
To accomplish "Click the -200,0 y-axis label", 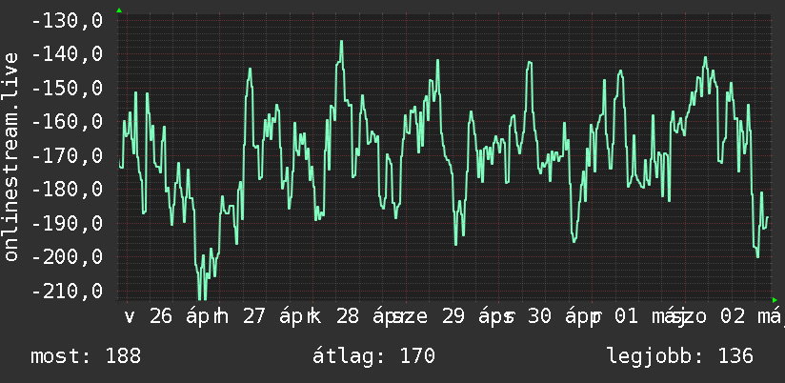I will pos(67,257).
